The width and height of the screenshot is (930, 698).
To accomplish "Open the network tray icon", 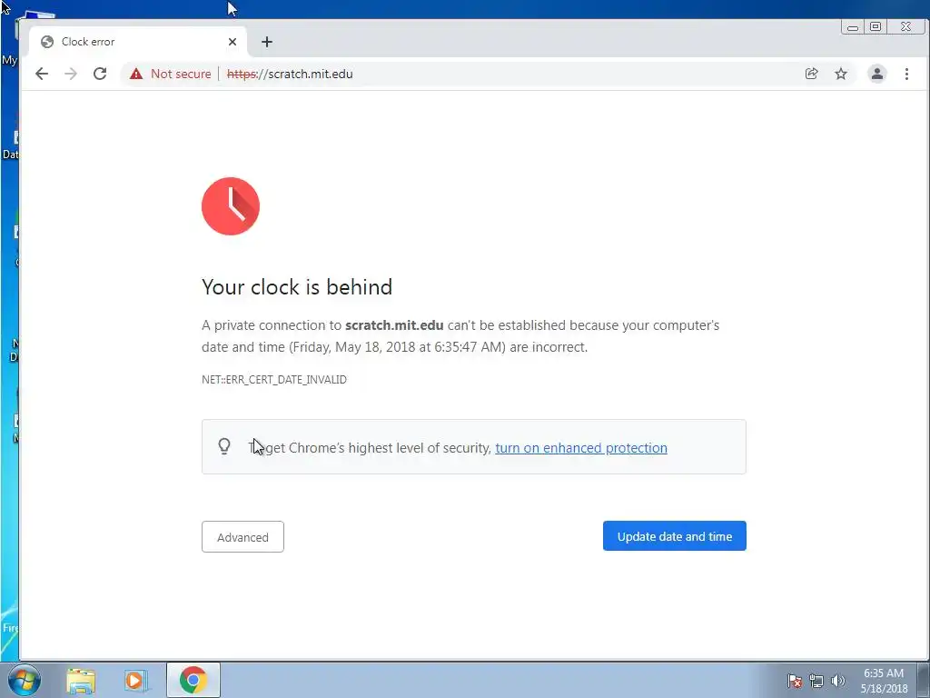I will [816, 681].
